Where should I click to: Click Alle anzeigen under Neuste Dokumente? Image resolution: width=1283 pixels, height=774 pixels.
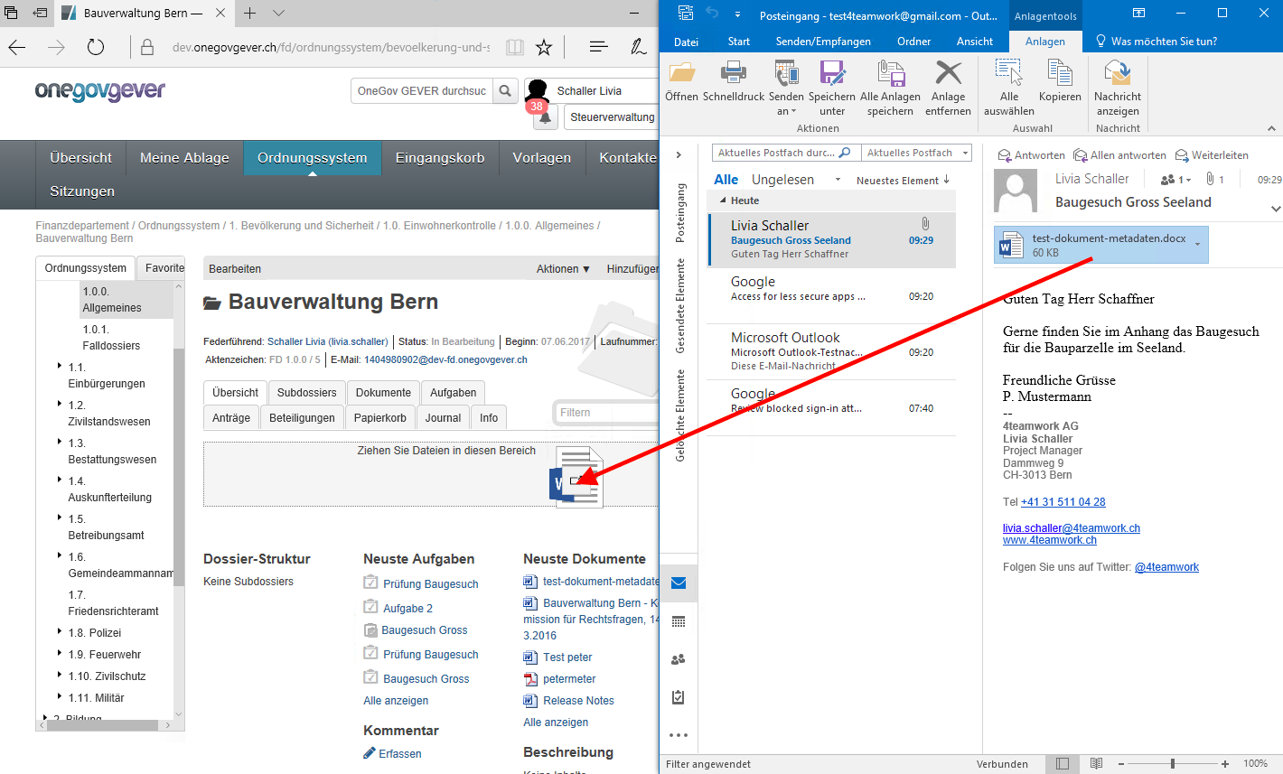[556, 723]
